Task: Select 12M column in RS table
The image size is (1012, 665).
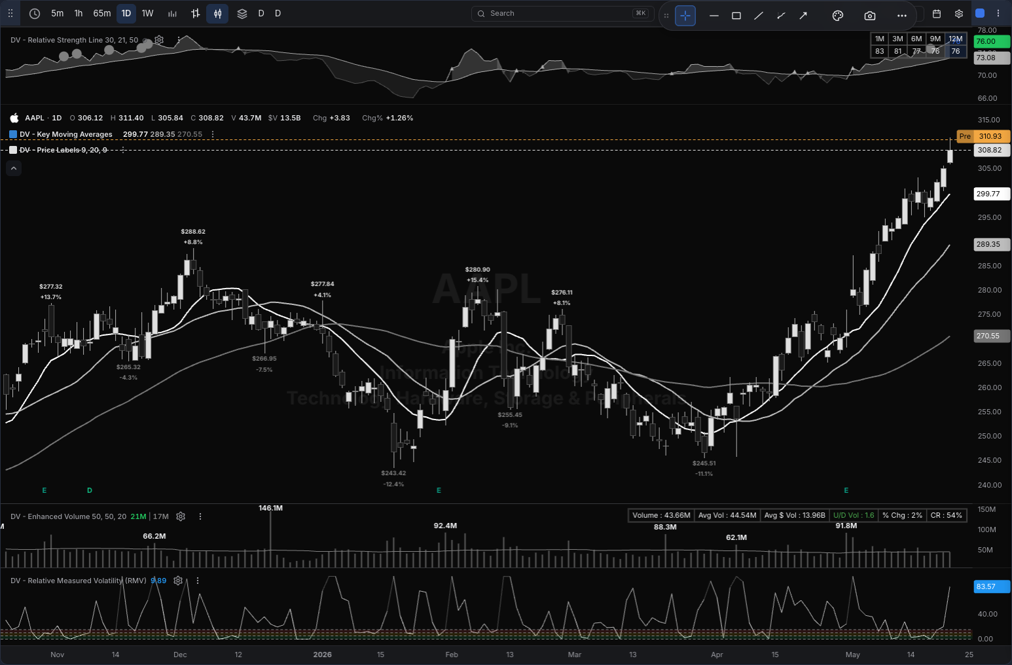Action: 956,39
